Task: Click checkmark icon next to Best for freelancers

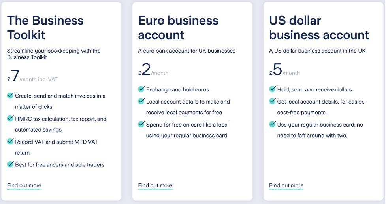Action: (10, 164)
